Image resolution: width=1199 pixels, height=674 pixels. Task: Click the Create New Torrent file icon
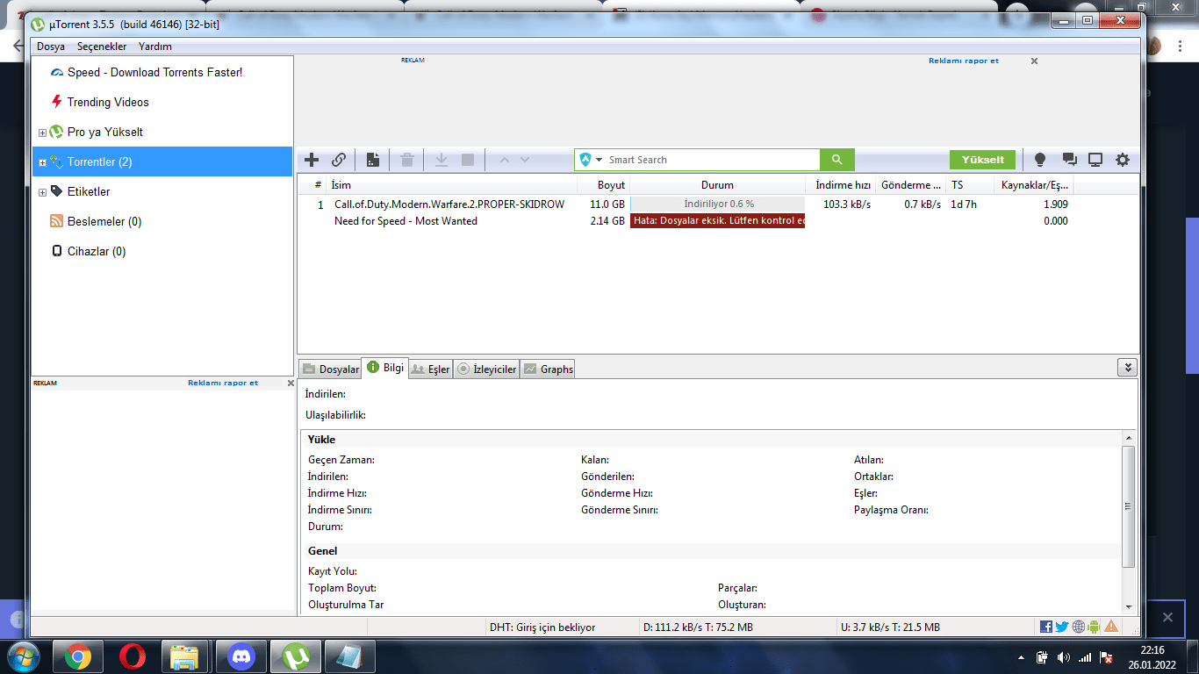point(373,160)
